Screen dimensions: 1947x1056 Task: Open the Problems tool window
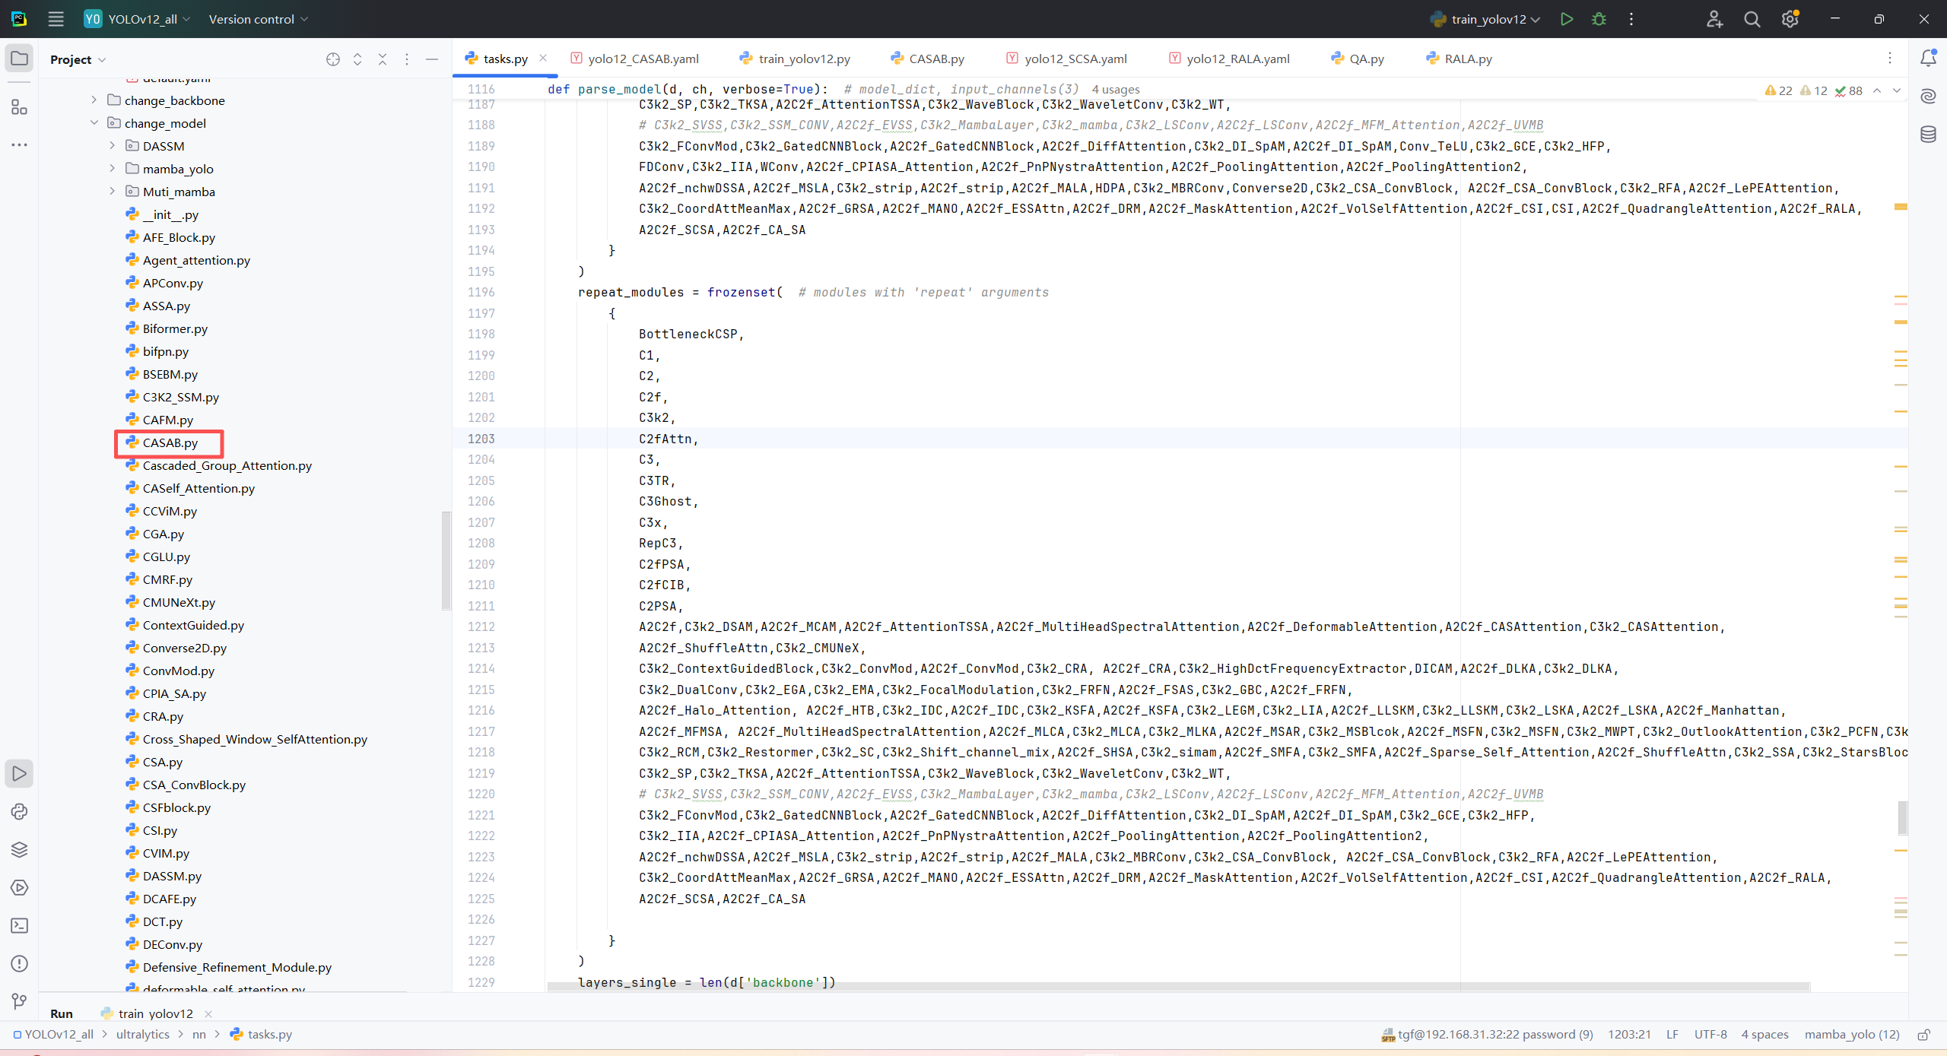[x=19, y=963]
